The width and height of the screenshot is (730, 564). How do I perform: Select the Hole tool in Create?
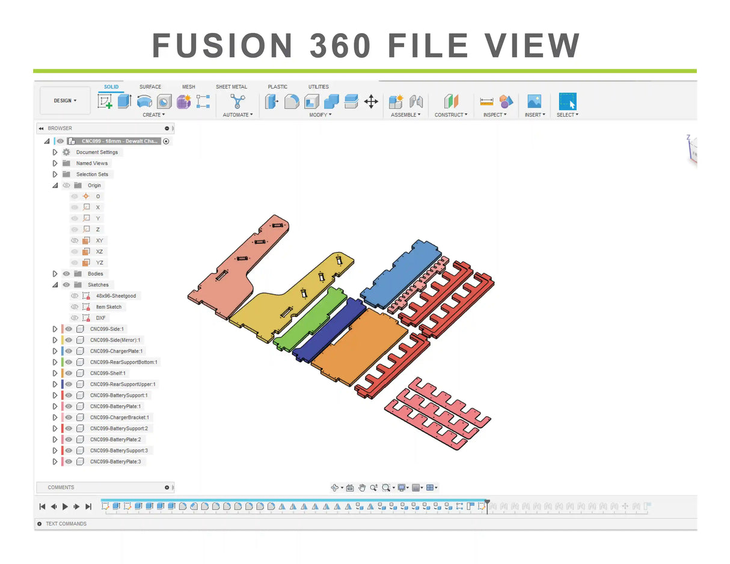click(x=164, y=101)
